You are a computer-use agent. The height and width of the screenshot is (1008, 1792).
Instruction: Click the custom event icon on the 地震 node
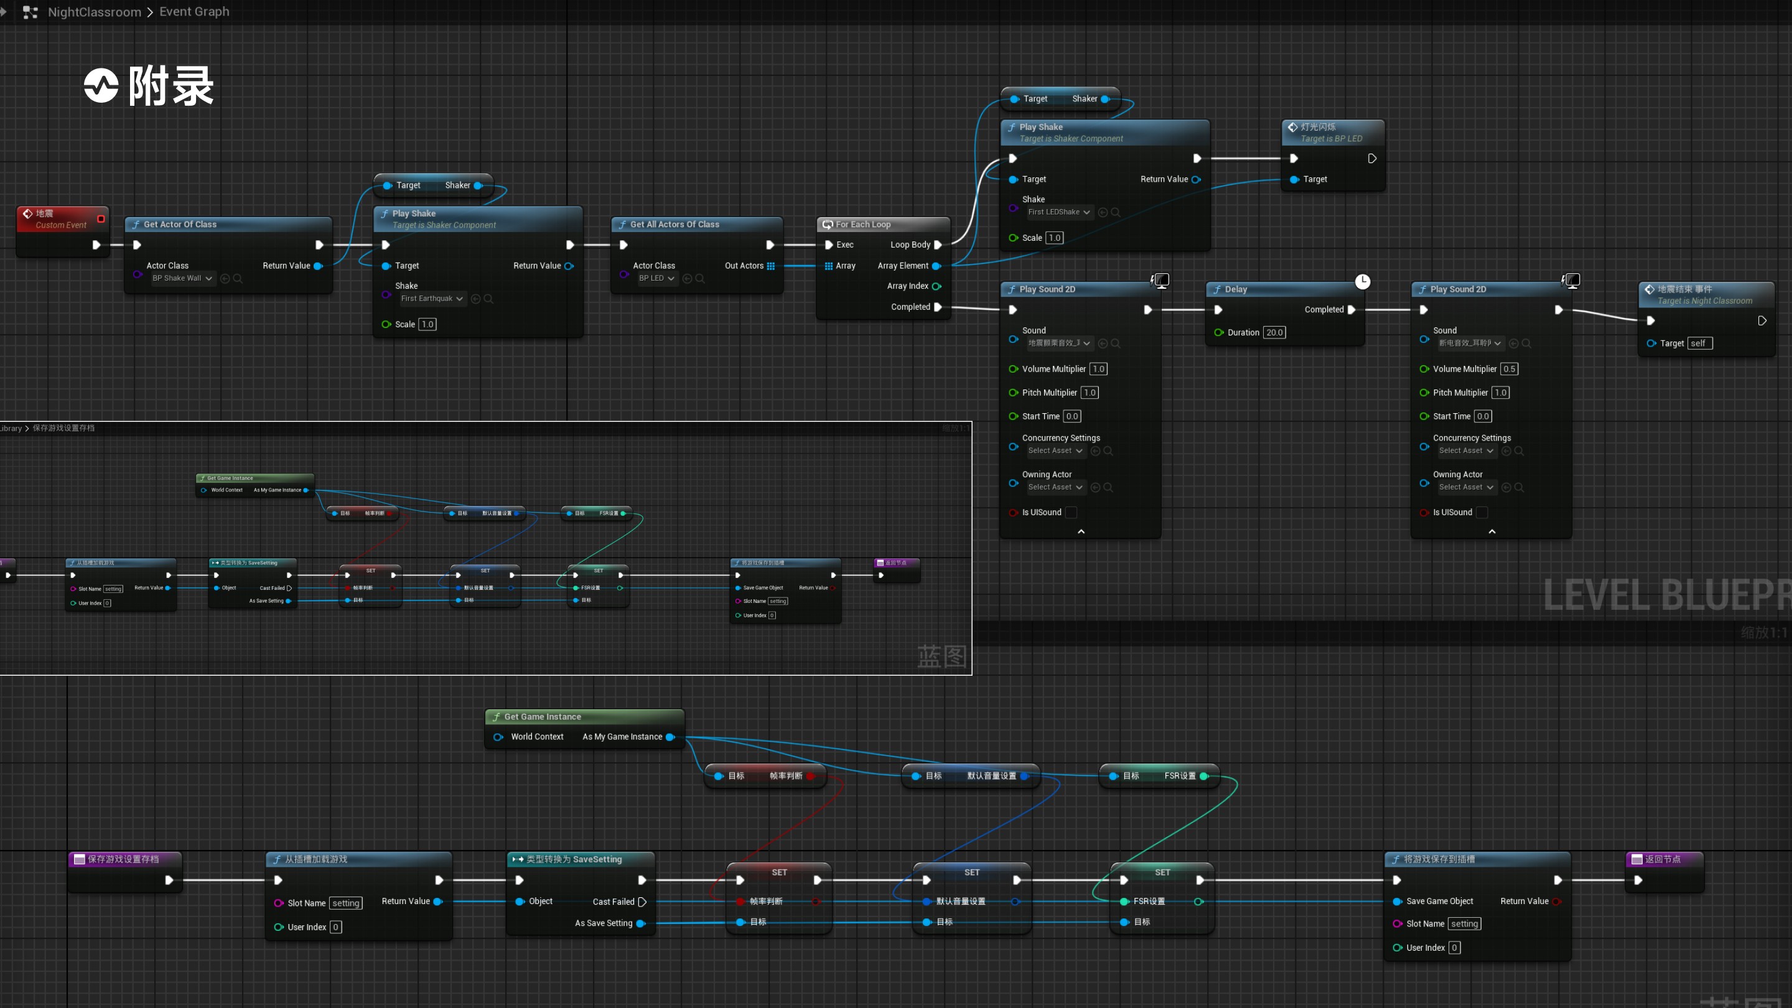coord(28,213)
